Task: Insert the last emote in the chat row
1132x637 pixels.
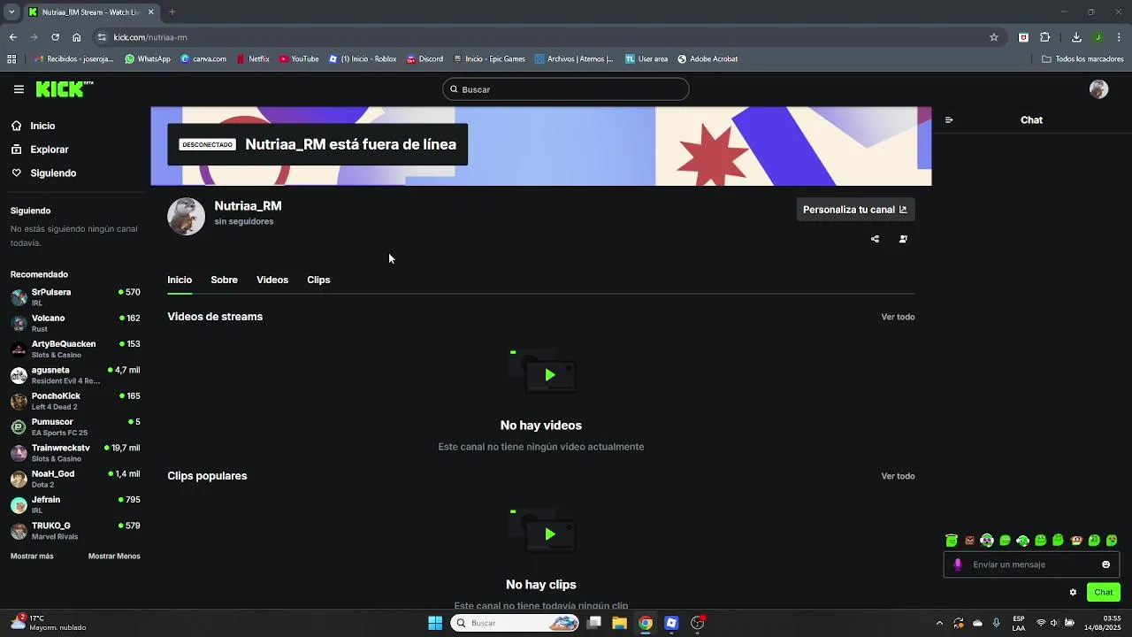Action: pyautogui.click(x=1112, y=541)
